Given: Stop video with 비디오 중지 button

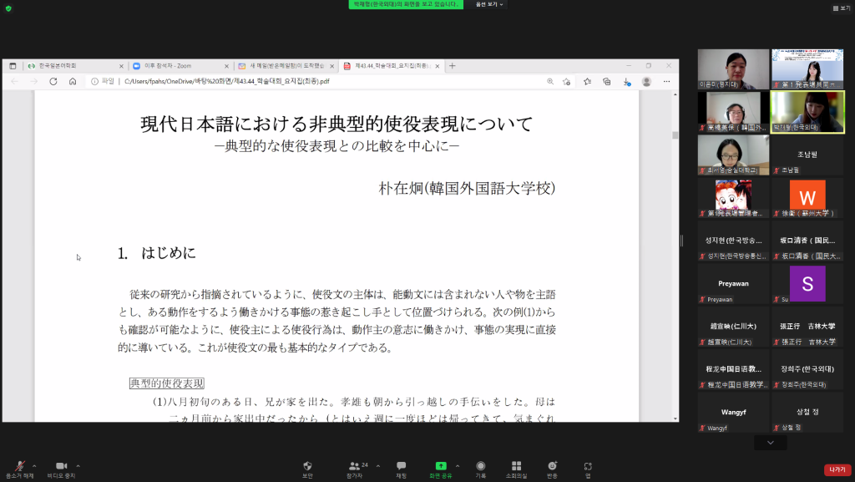Looking at the screenshot, I should (61, 469).
